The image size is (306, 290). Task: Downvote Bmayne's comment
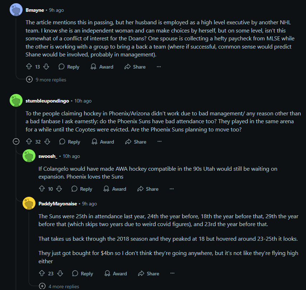[x=46, y=67]
